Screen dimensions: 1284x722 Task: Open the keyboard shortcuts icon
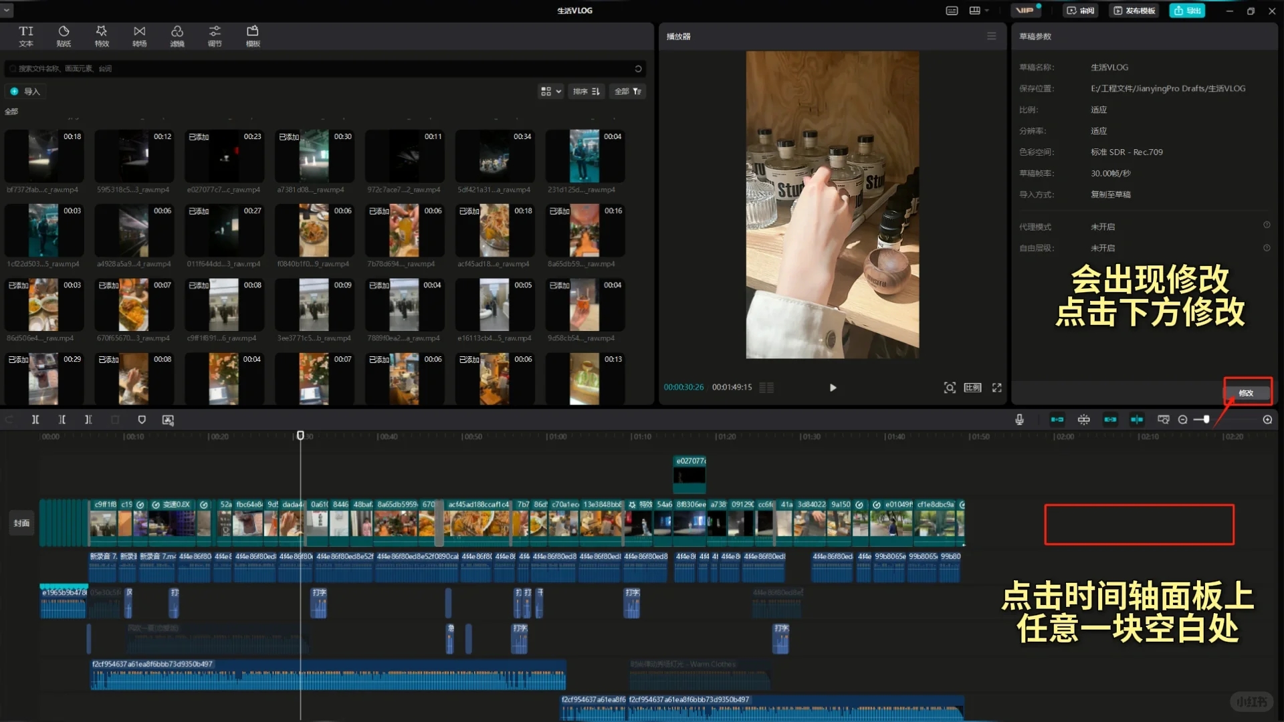coord(952,11)
